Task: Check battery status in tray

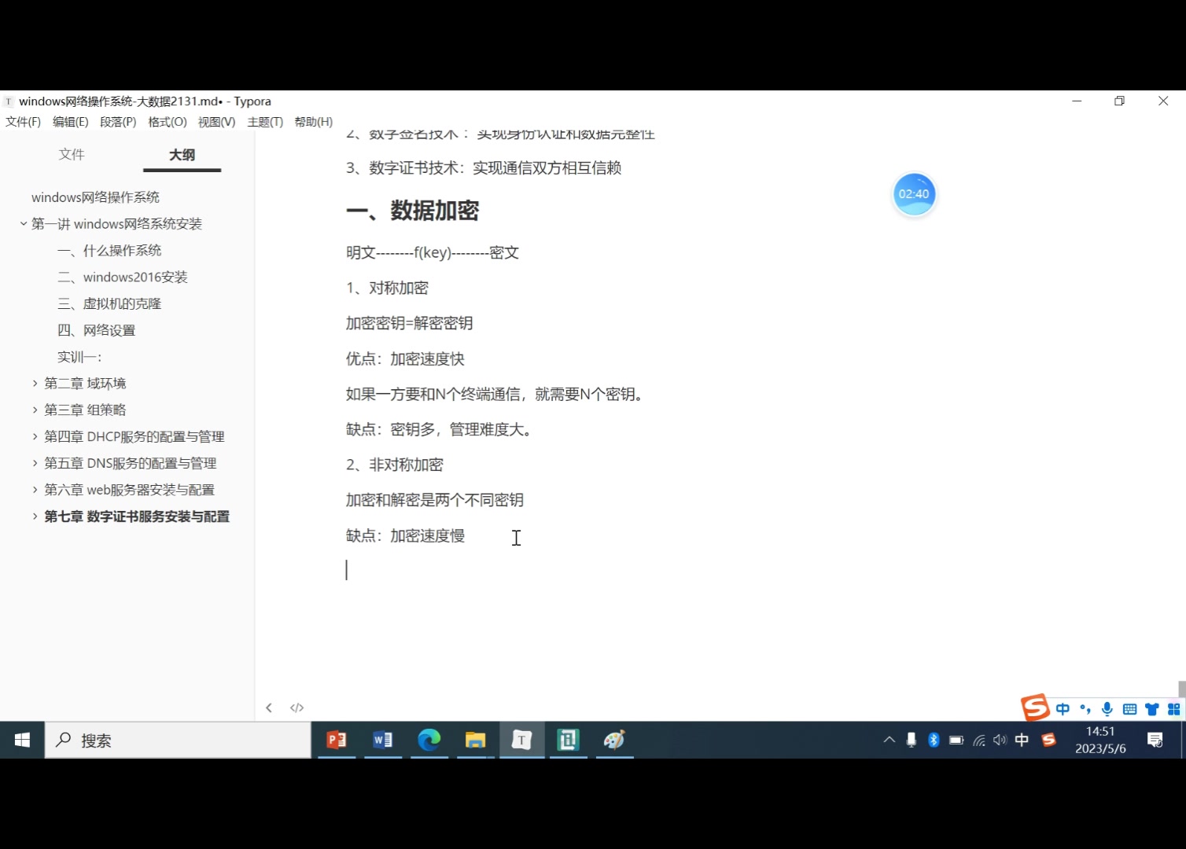Action: (x=956, y=740)
